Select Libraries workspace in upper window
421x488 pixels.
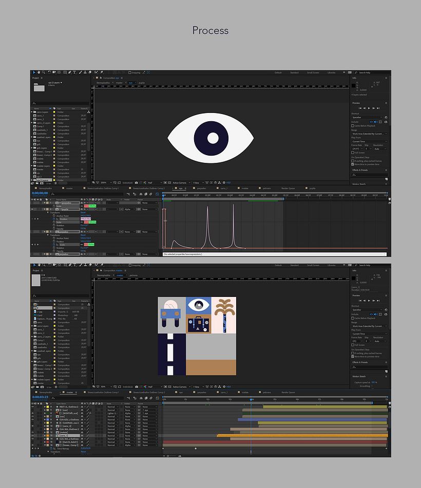pos(331,72)
